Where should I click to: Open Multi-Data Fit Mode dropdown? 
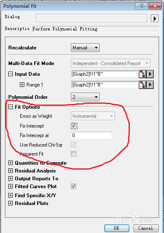[110, 63]
